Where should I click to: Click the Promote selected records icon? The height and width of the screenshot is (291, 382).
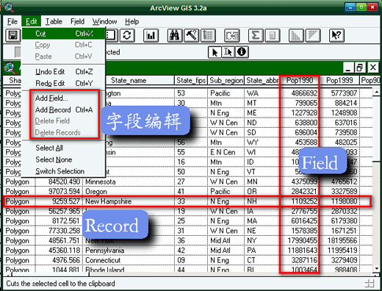coord(208,35)
